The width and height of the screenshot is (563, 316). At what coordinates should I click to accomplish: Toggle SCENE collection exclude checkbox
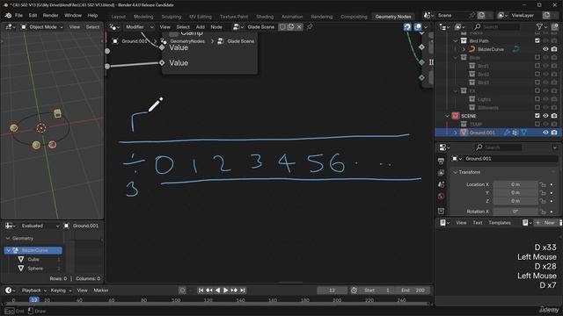537,116
